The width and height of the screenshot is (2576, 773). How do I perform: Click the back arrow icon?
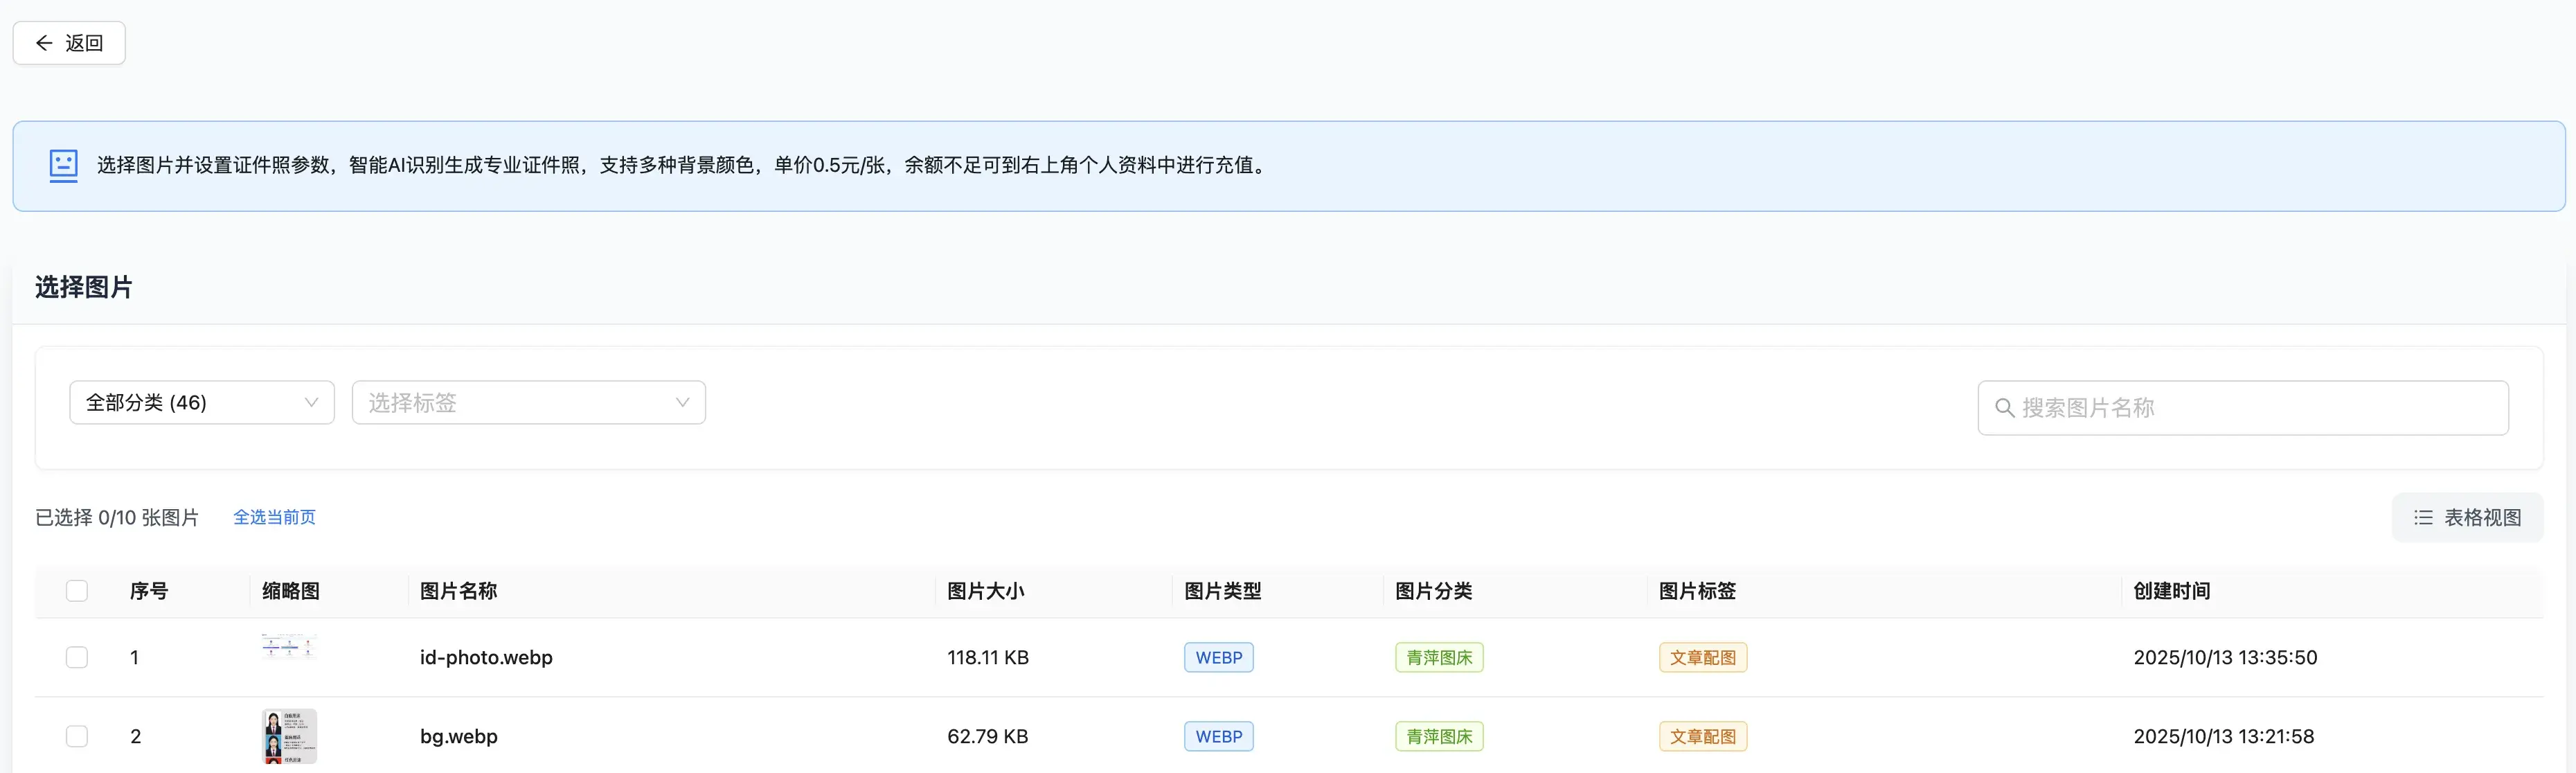(44, 43)
